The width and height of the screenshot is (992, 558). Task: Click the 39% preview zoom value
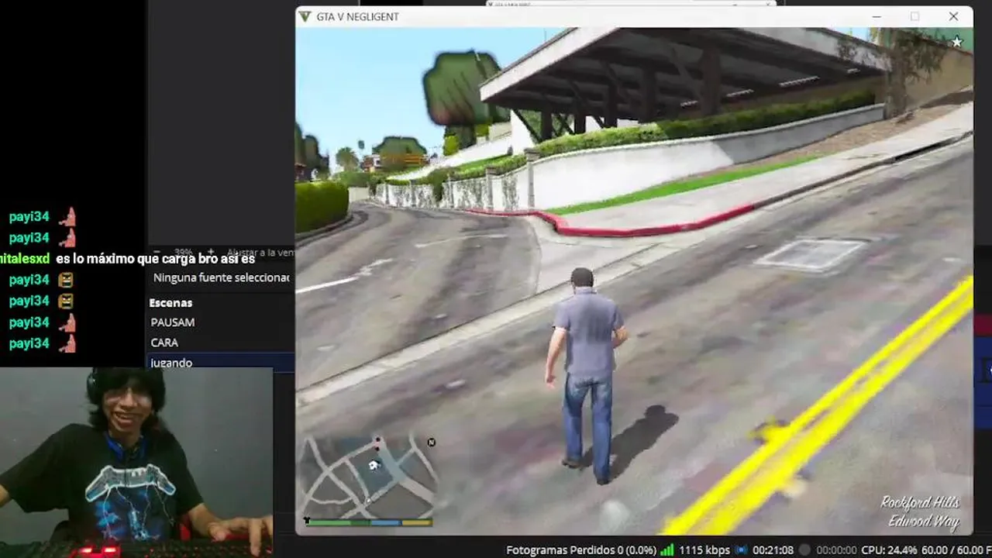(184, 253)
